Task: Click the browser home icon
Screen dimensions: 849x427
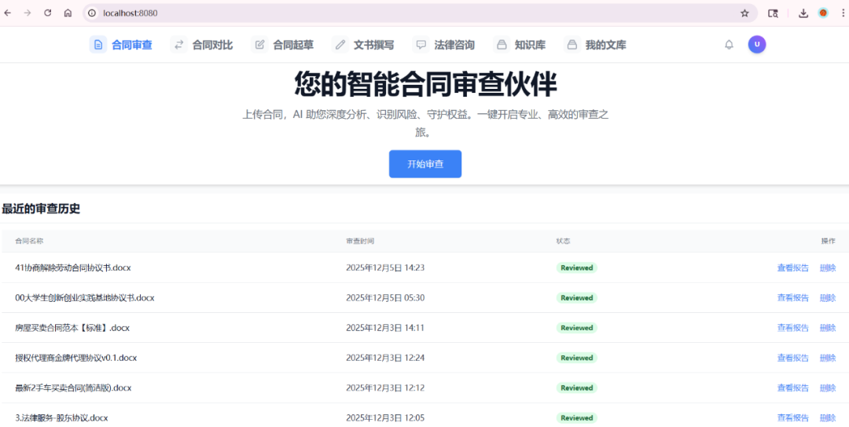Action: pyautogui.click(x=68, y=13)
